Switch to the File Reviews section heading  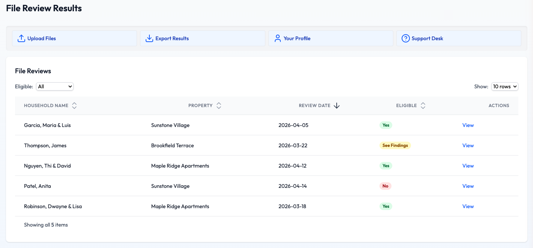click(x=33, y=71)
